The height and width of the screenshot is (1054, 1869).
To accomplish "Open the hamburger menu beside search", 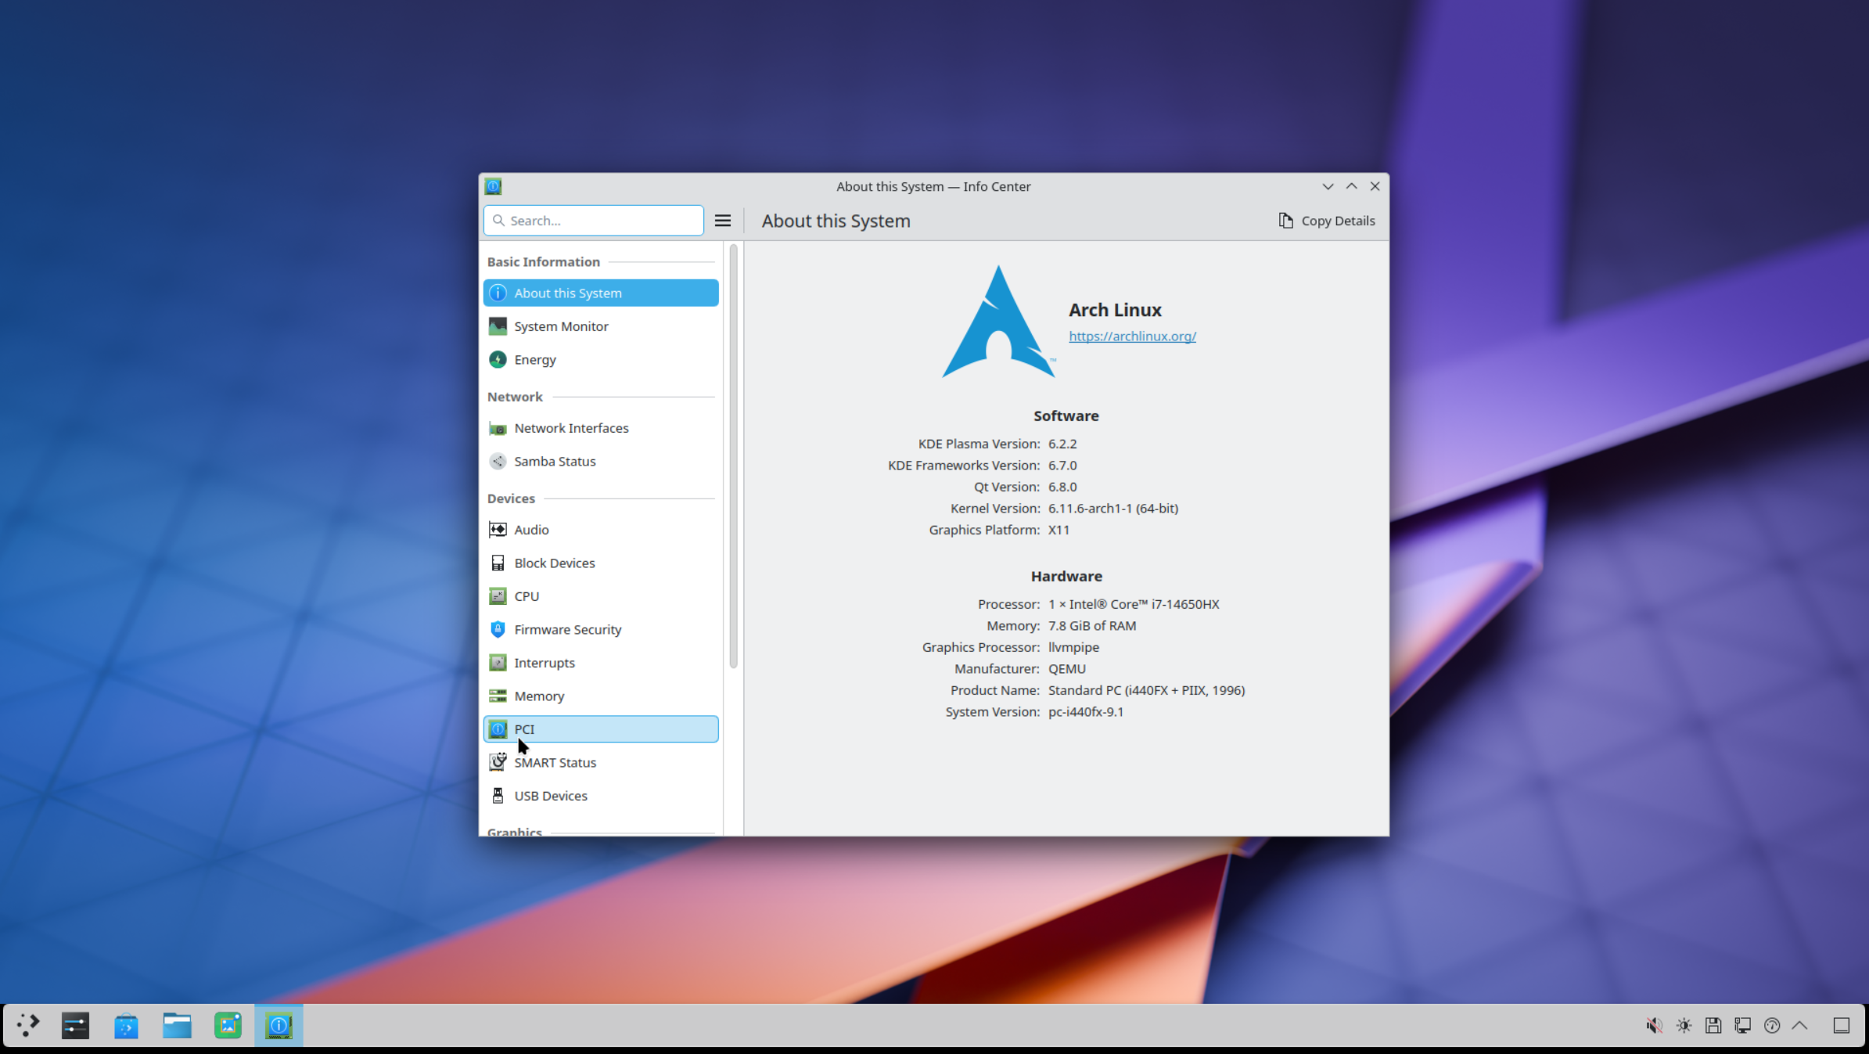I will click(723, 221).
